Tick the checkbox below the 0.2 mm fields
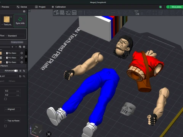183x137 pixels. (x=5, y=99)
